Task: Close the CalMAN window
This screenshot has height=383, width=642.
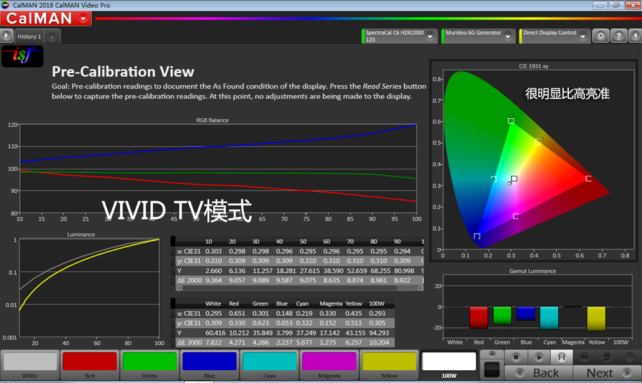Action: (x=632, y=5)
